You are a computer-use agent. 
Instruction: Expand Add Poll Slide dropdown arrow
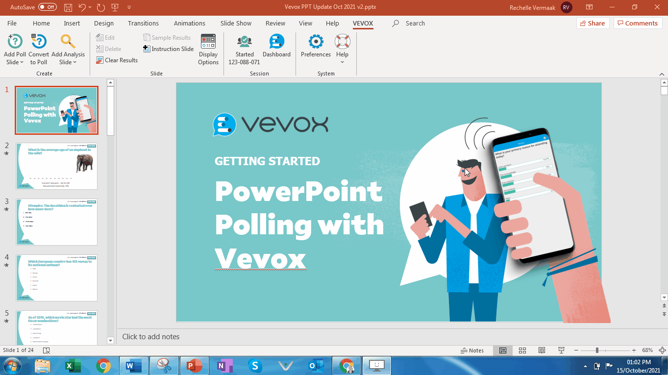pyautogui.click(x=22, y=62)
